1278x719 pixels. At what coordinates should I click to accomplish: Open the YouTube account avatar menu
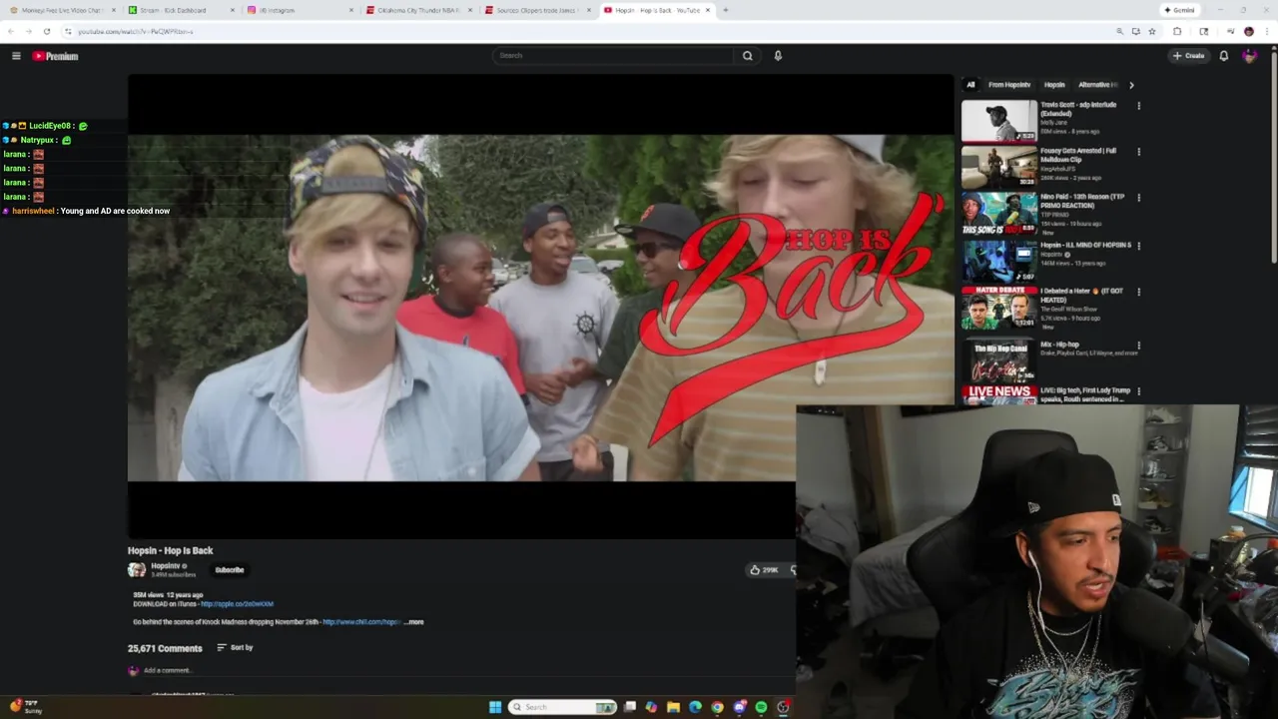[x=1249, y=56]
